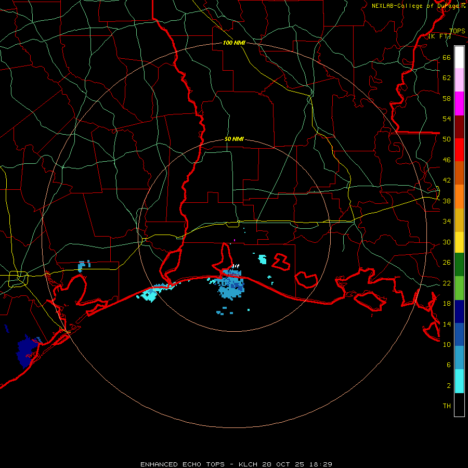Pick the bright yellow legend swatch
The image size is (468, 468).
coord(459,242)
